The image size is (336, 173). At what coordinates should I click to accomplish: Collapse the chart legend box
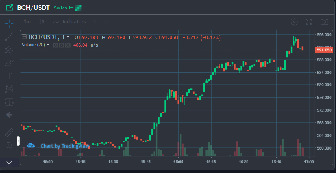click(24, 37)
